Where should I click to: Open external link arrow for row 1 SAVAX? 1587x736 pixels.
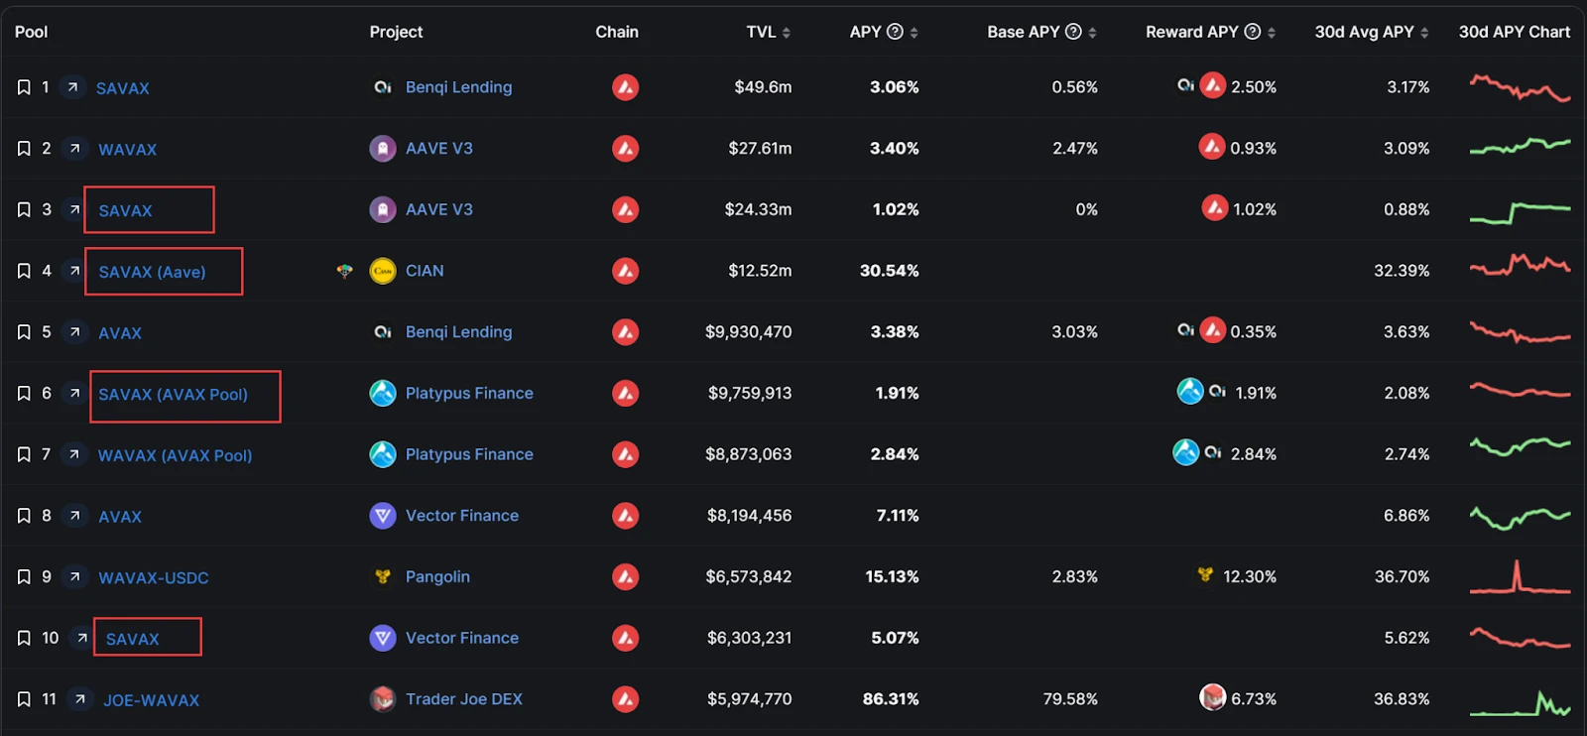coord(72,87)
